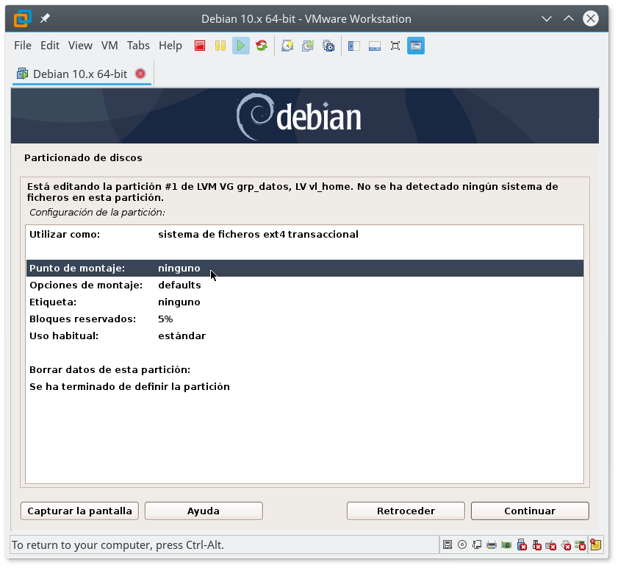The image size is (618, 568).
Task: Click the hand-shaped device status icon
Action: (x=566, y=545)
